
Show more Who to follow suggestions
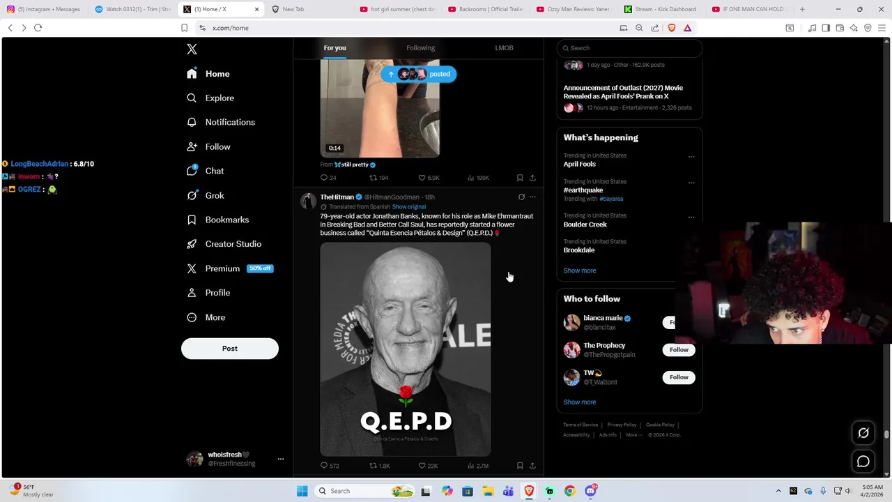580,402
